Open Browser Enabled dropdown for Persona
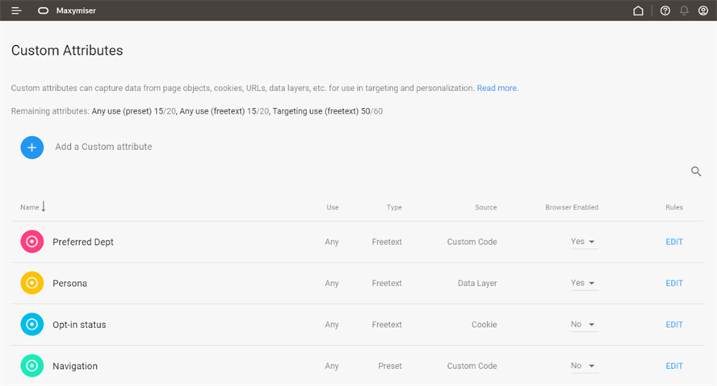Screen dimensions: 717x386 583,284
